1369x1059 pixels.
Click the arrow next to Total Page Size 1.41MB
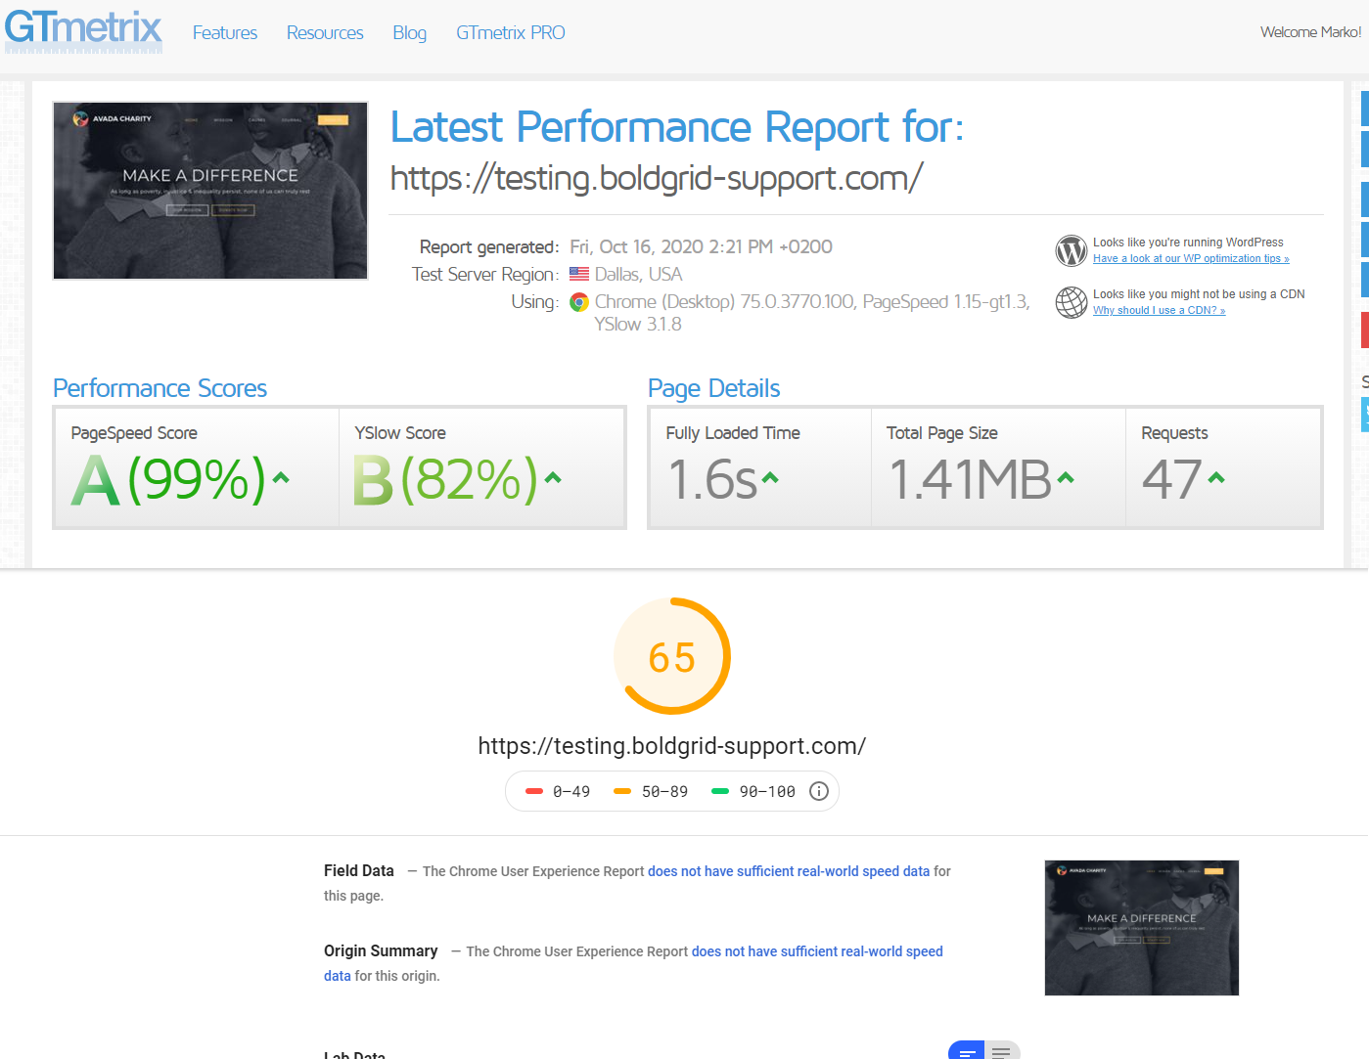tap(1066, 478)
